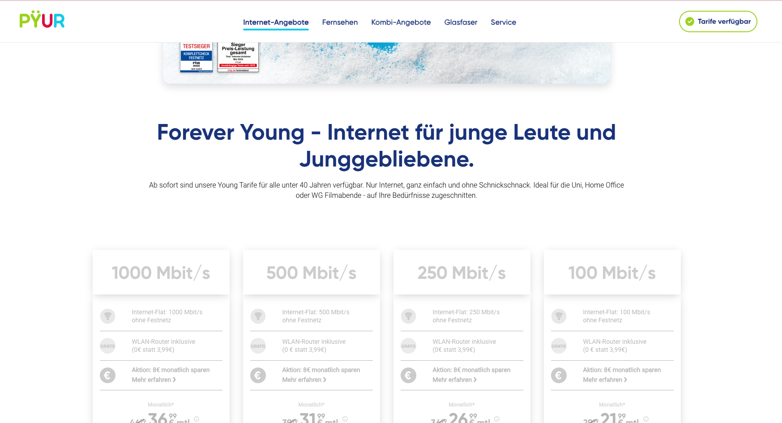Open the Service menu

[x=503, y=22]
